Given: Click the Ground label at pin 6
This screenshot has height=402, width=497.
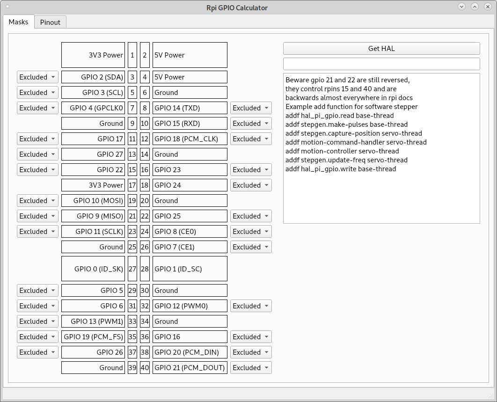Looking at the screenshot, I should click(x=190, y=93).
